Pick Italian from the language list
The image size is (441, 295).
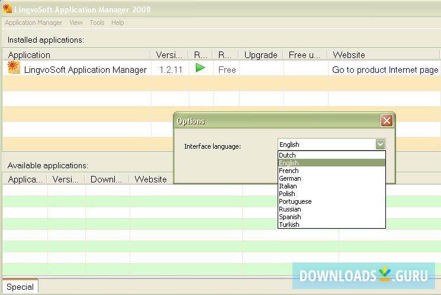[x=331, y=186]
